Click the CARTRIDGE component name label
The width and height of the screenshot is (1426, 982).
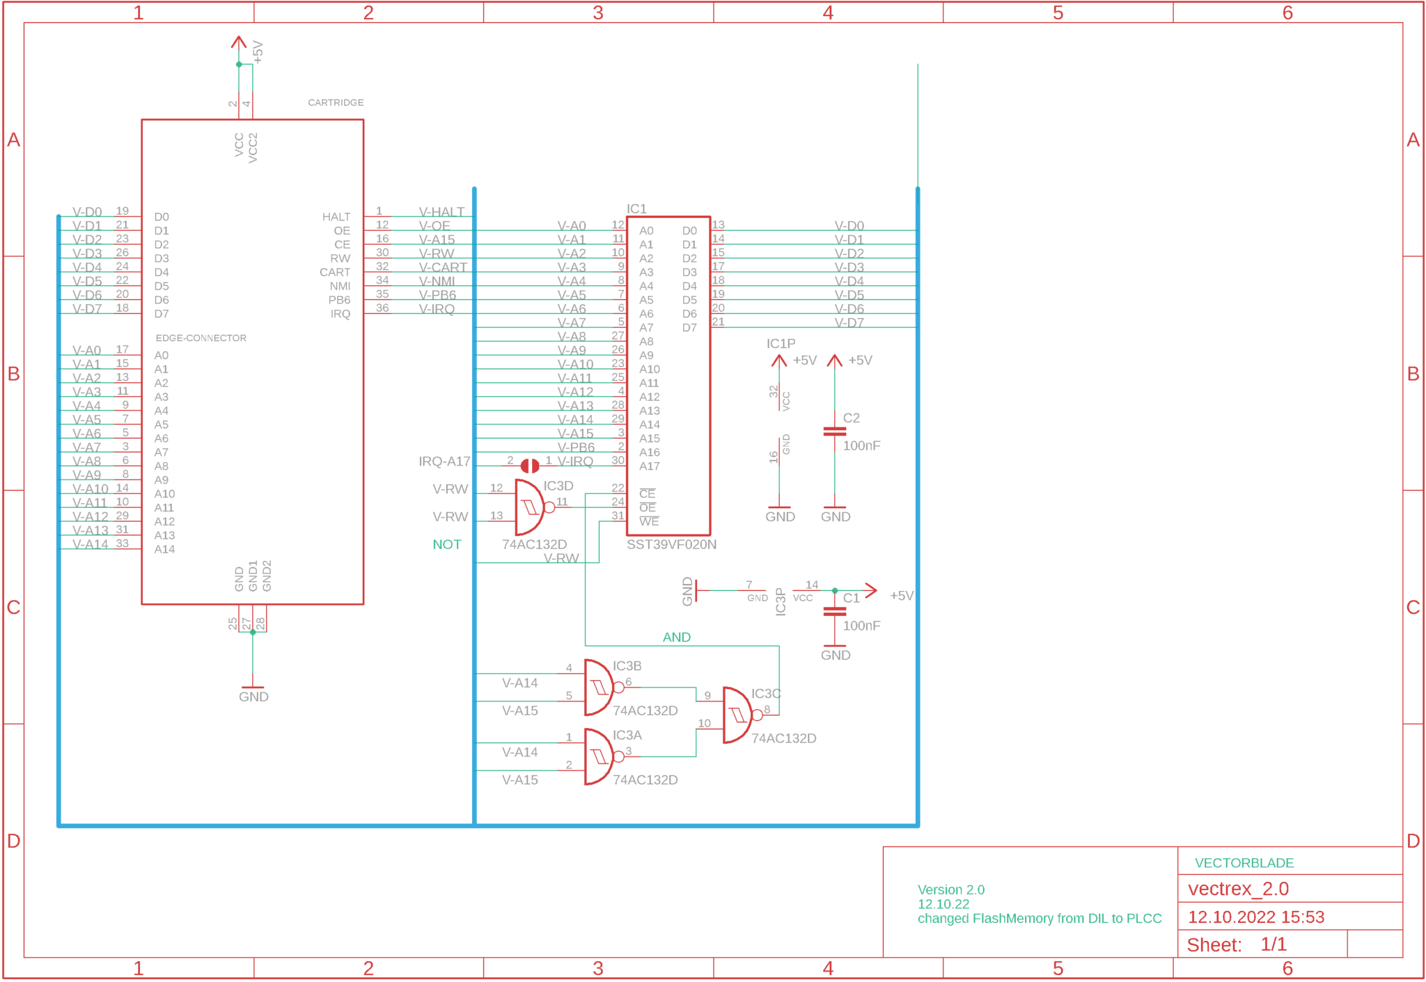click(x=336, y=102)
